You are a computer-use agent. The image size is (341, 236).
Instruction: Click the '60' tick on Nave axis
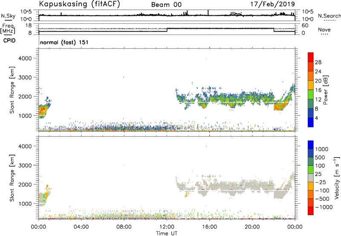tap(305, 26)
